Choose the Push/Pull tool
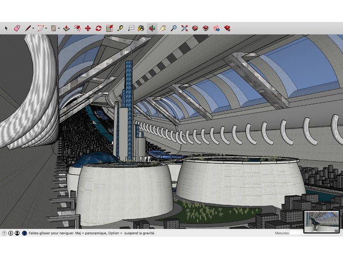The height and width of the screenshot is (258, 343). coord(66,28)
